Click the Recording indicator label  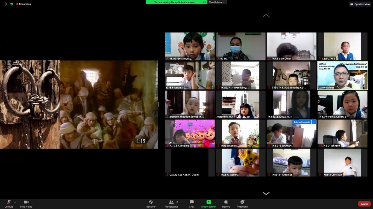click(24, 4)
